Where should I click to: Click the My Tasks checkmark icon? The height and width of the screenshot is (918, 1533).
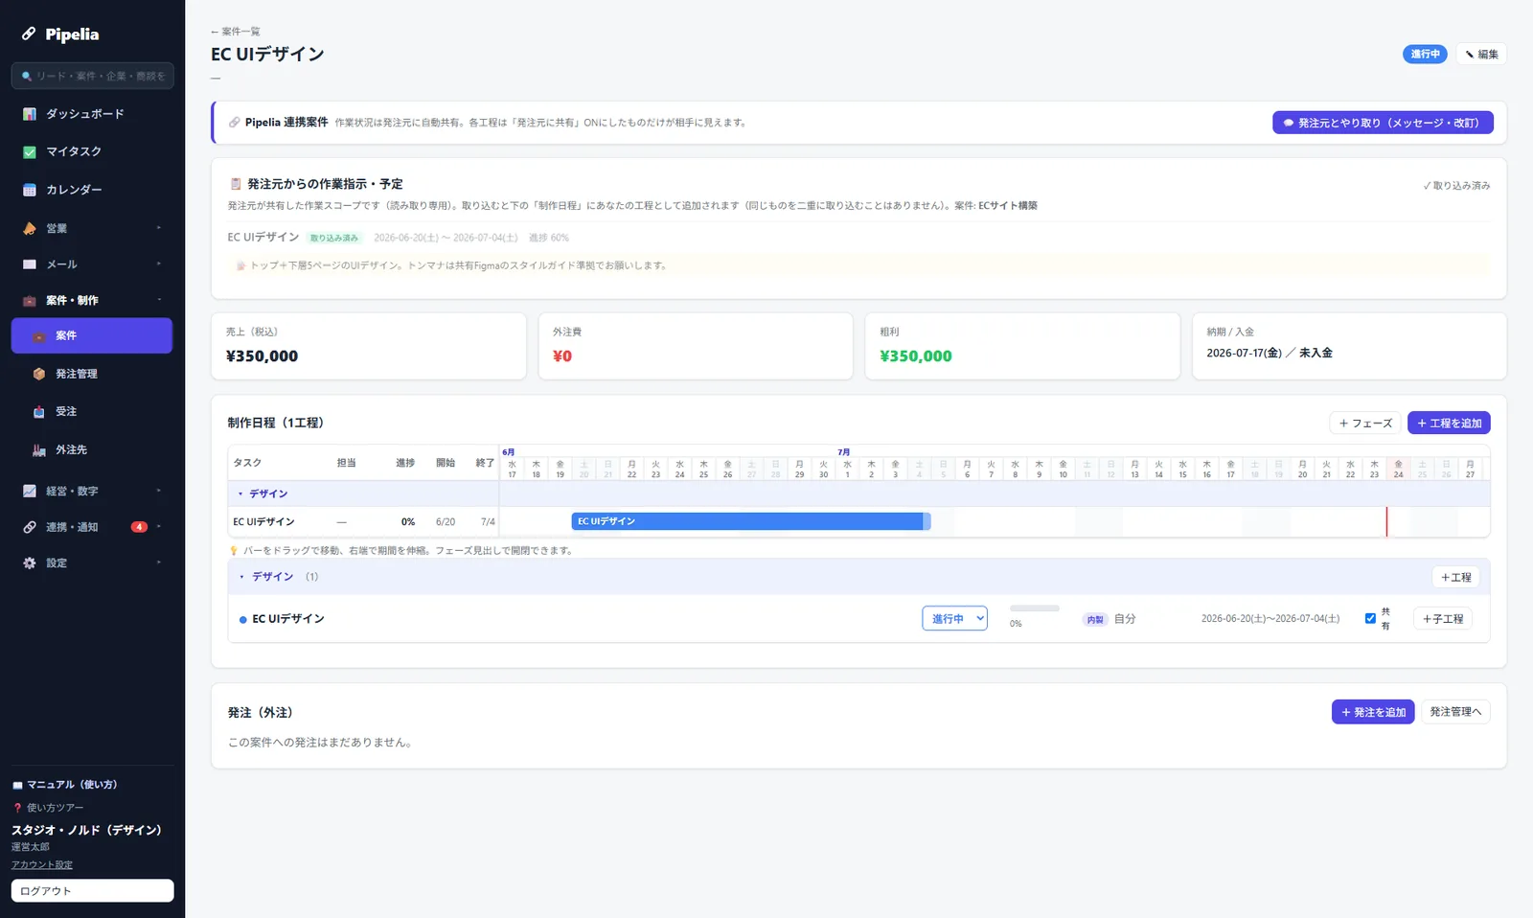(x=30, y=151)
